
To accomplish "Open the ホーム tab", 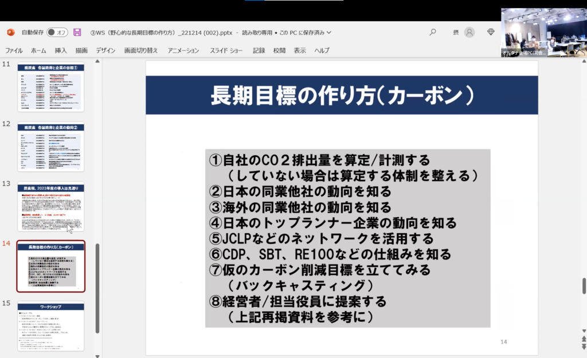I will [x=38, y=50].
